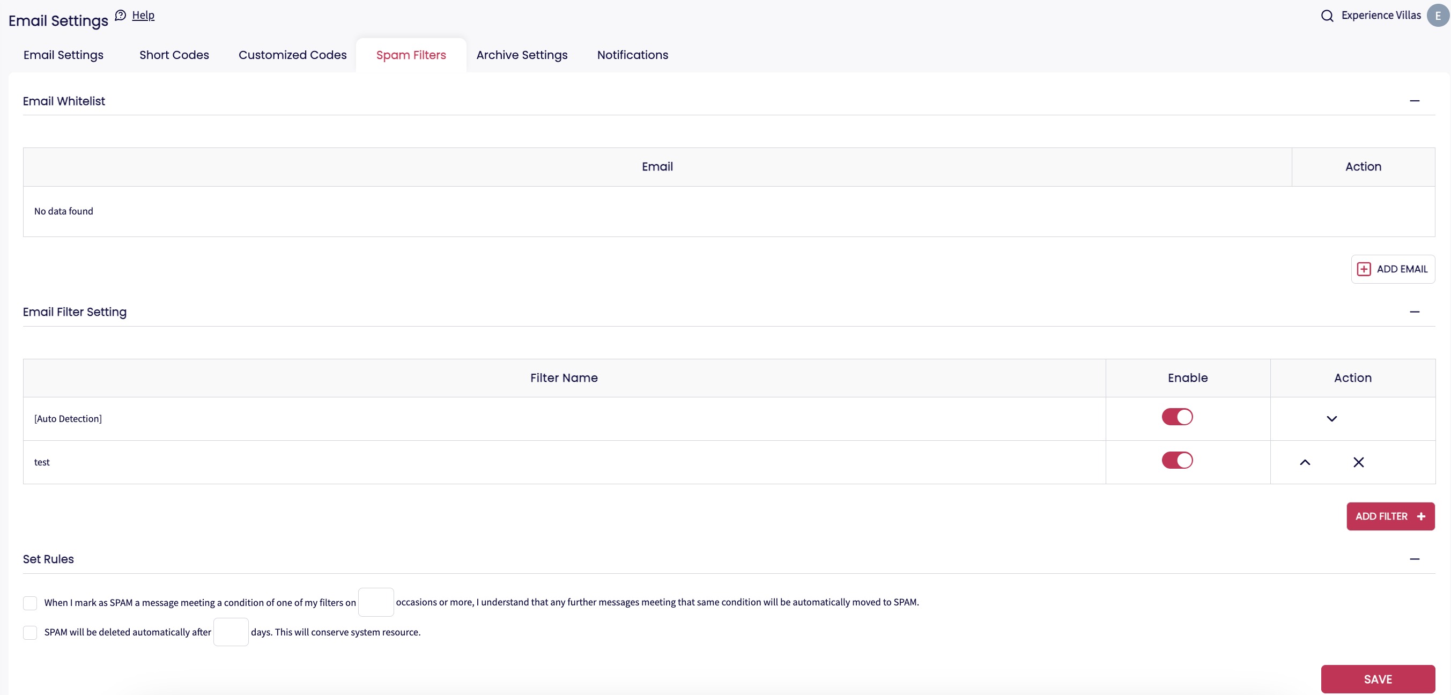Image resolution: width=1451 pixels, height=695 pixels.
Task: Collapse the Set Rules section
Action: point(1414,559)
